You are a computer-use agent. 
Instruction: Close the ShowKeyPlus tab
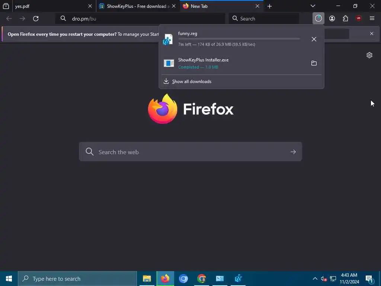coord(174,6)
